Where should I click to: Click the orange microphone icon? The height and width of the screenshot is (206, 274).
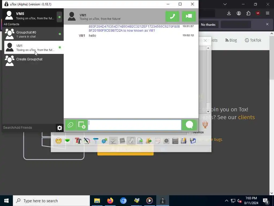(205, 124)
